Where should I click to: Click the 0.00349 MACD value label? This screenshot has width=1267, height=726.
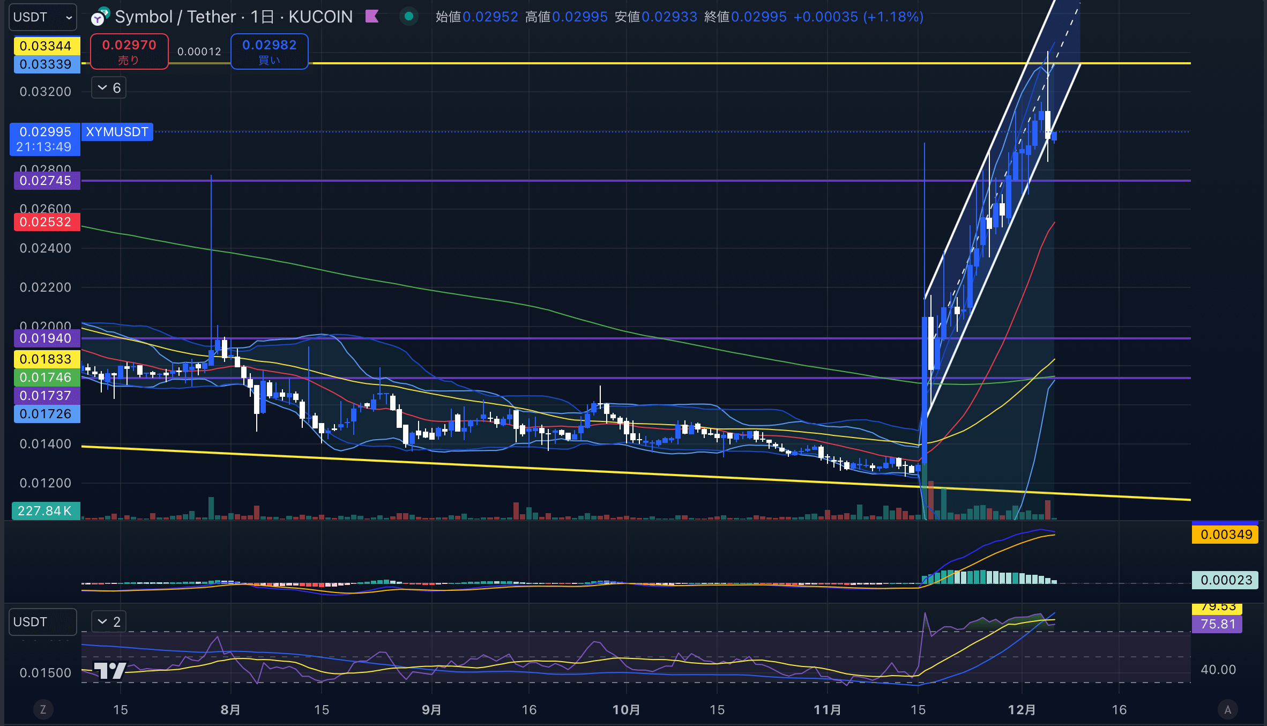1225,535
